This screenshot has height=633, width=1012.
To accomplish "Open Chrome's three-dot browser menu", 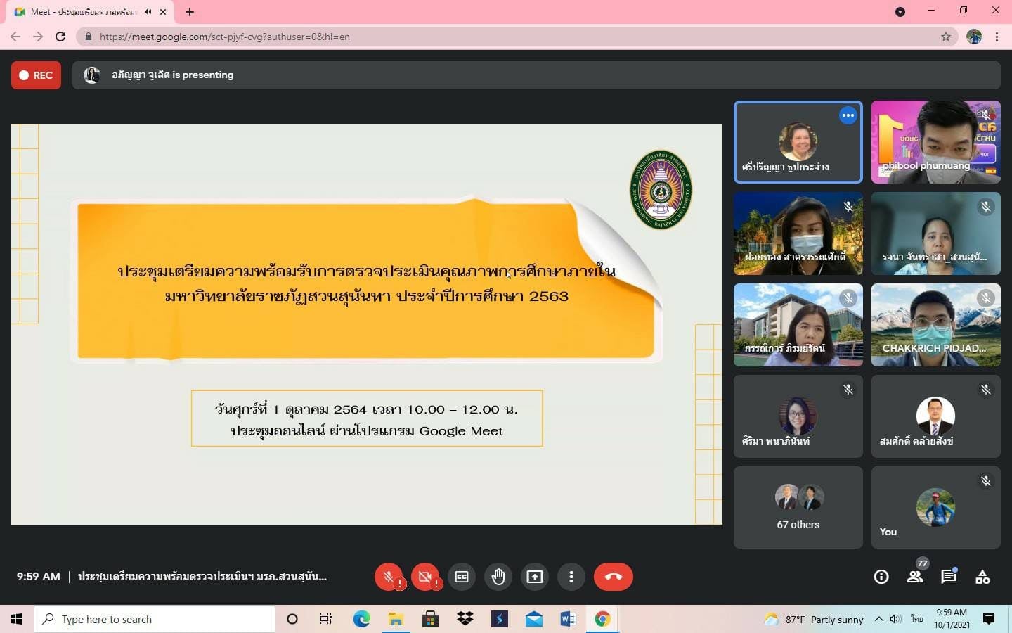I will (997, 37).
